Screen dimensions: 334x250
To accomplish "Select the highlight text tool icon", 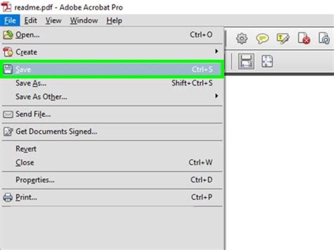I will coord(283,39).
